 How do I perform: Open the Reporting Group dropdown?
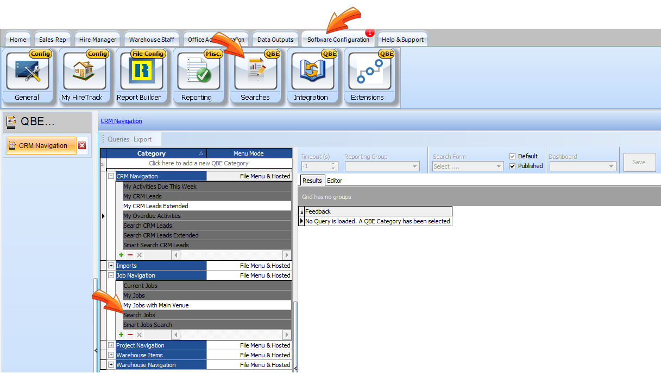click(415, 166)
